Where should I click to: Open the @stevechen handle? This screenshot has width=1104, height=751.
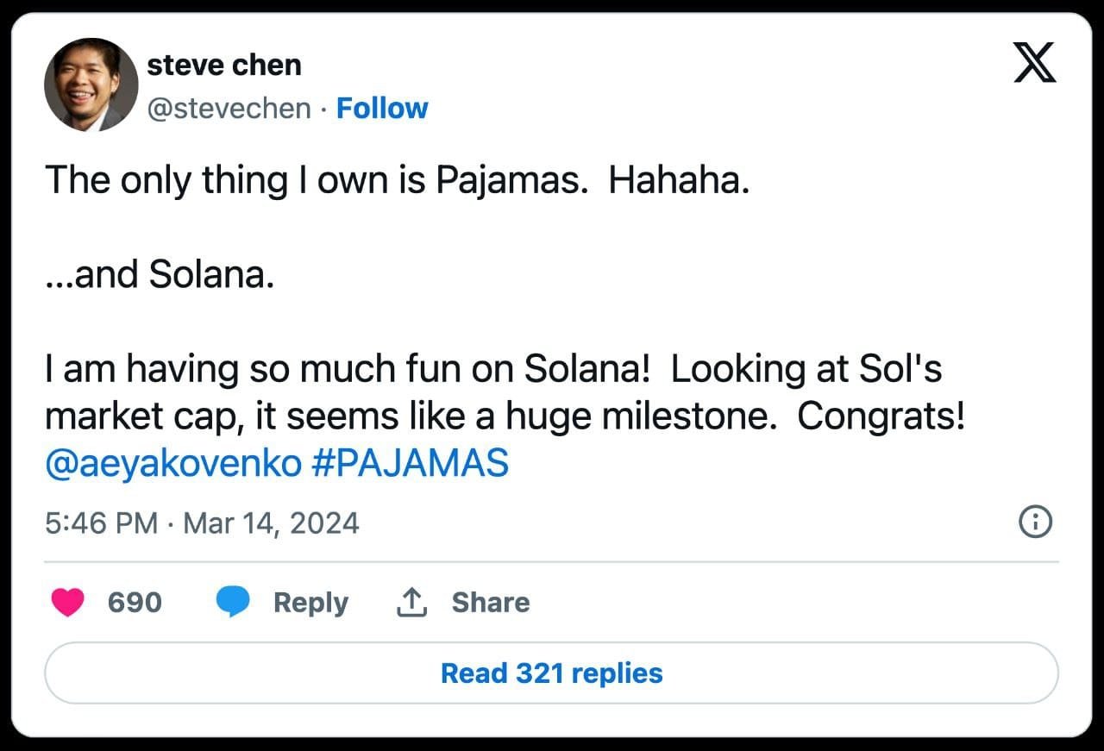point(229,109)
